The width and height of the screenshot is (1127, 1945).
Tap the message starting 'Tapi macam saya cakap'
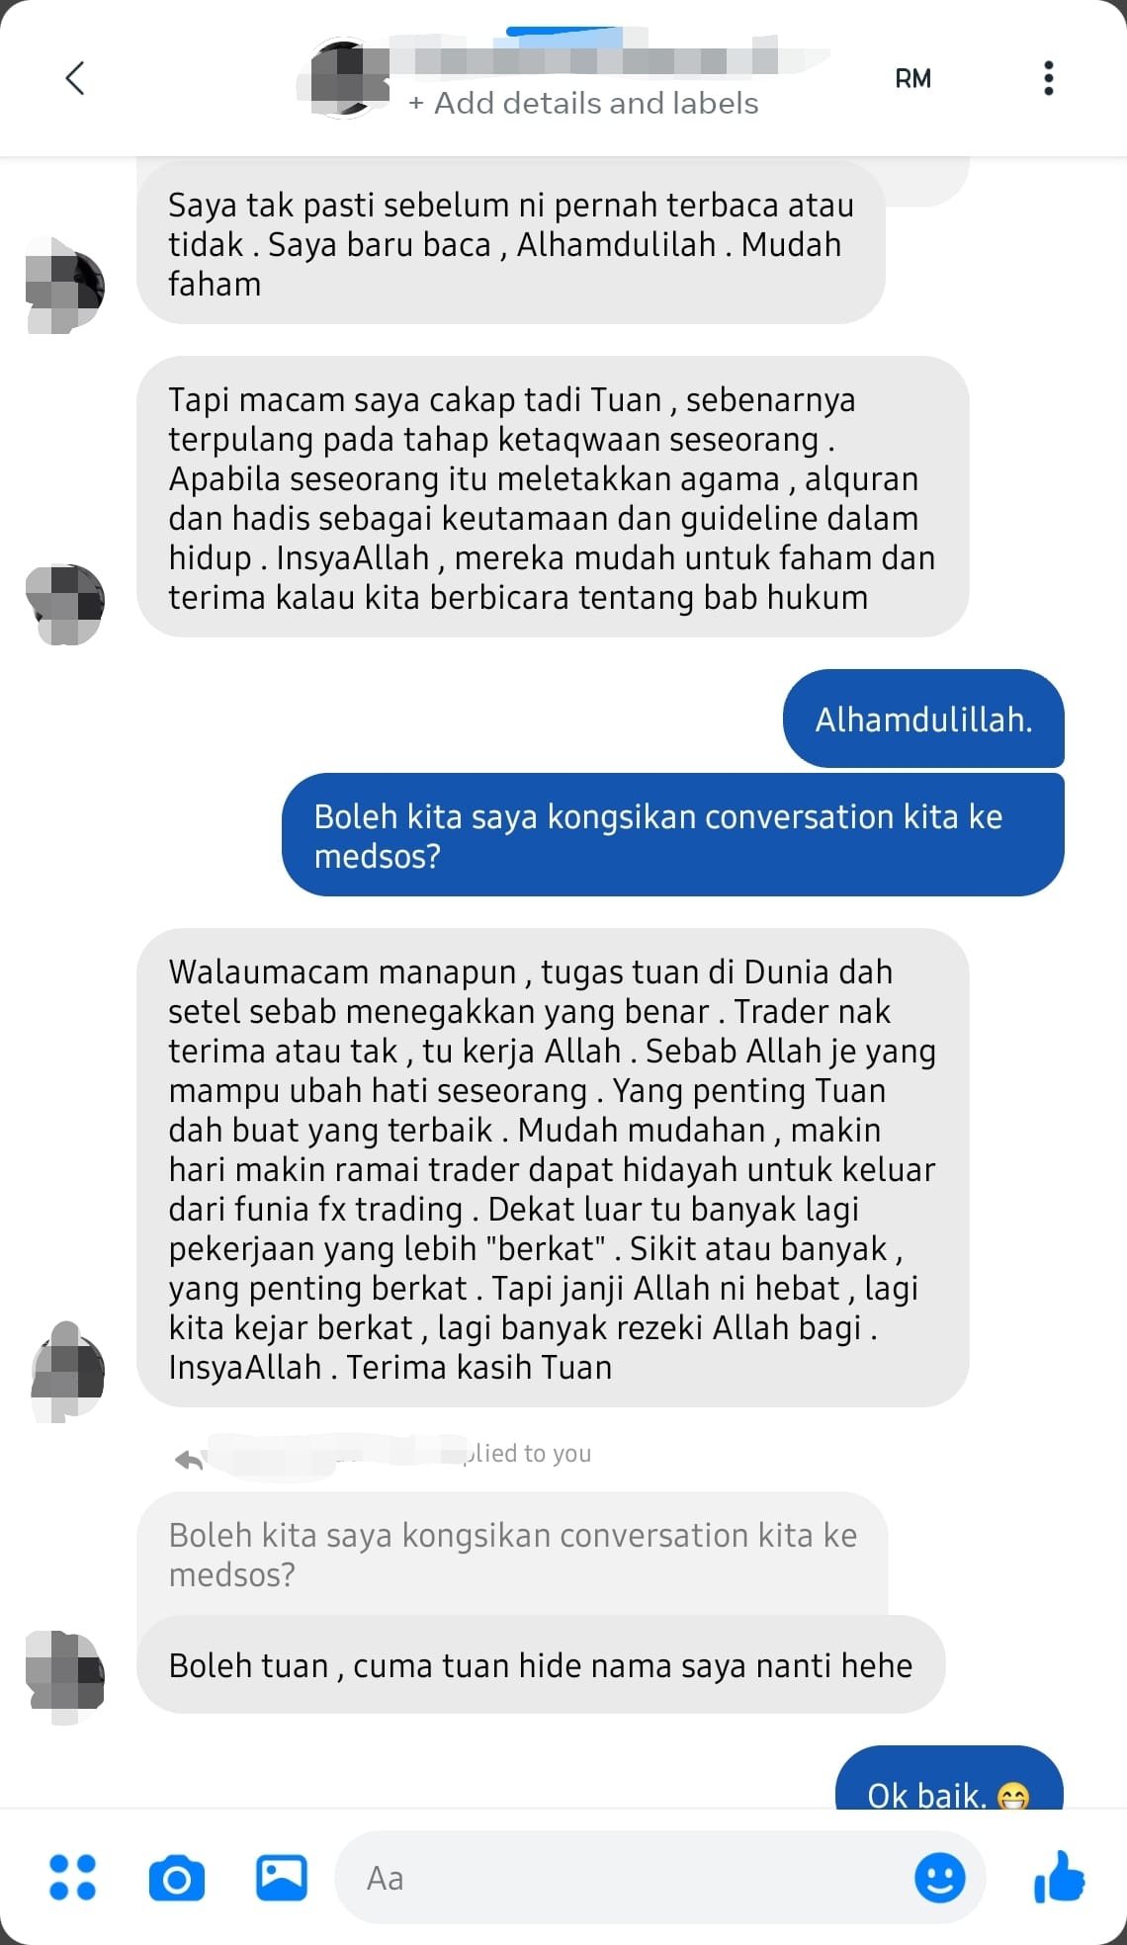point(553,497)
